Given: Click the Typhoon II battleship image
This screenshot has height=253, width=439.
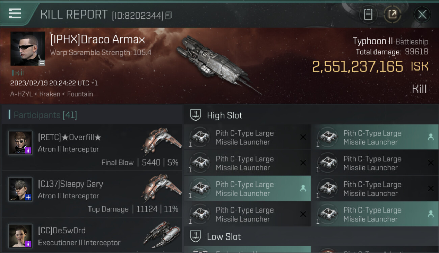Looking at the screenshot, I should point(216,64).
